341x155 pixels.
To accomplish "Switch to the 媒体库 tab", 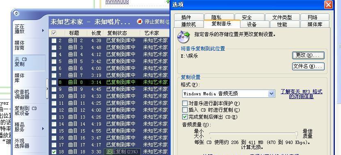I will 315,24.
